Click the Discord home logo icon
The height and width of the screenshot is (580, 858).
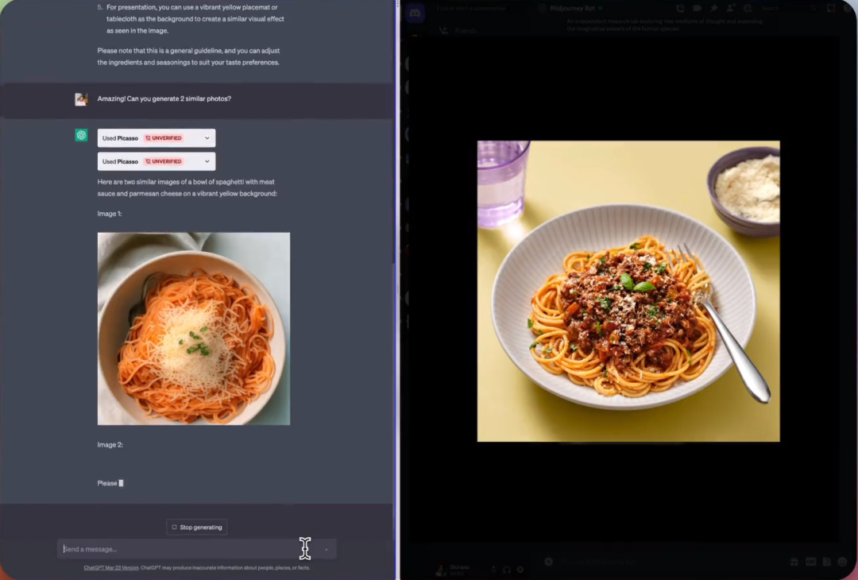pos(415,14)
